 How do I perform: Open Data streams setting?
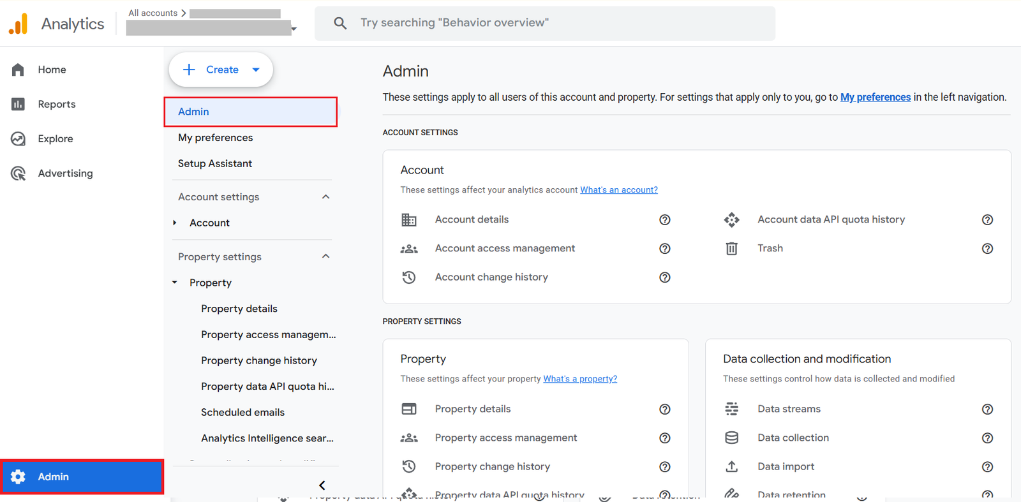click(x=789, y=409)
